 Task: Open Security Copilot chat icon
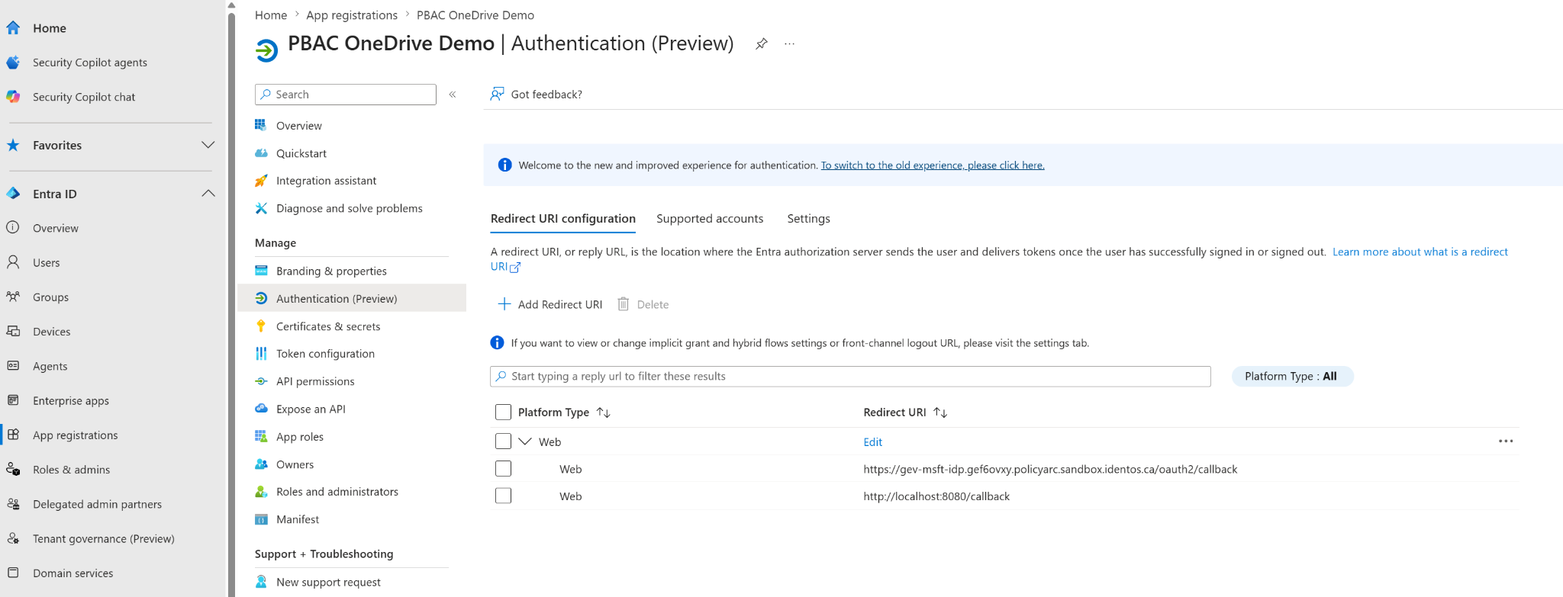[x=13, y=97]
